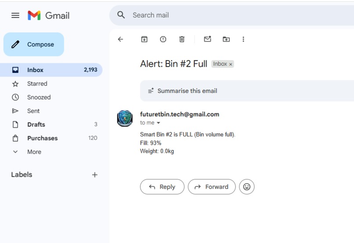Delete this email with trash icon
Image resolution: width=354 pixels, height=243 pixels.
[x=182, y=39]
